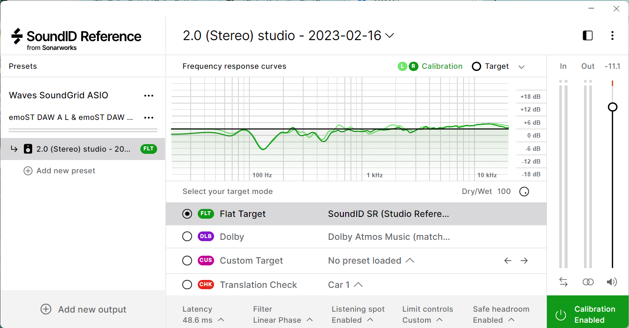Image resolution: width=629 pixels, height=328 pixels.
Task: Expand the Filter Linear Phase options
Action: [x=309, y=320]
